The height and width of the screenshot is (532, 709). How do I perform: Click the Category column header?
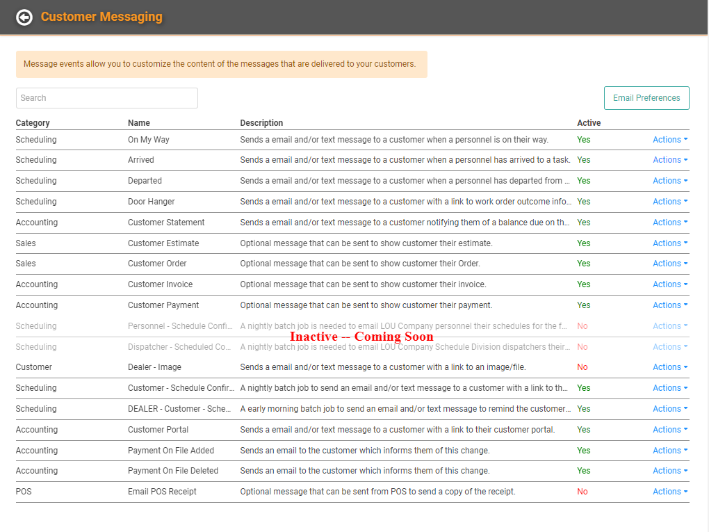pos(33,123)
